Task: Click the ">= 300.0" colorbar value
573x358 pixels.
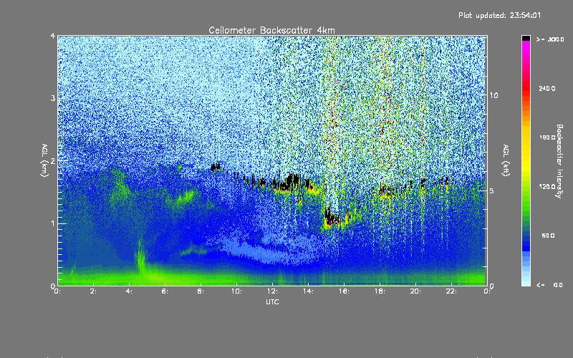Action: click(x=550, y=39)
